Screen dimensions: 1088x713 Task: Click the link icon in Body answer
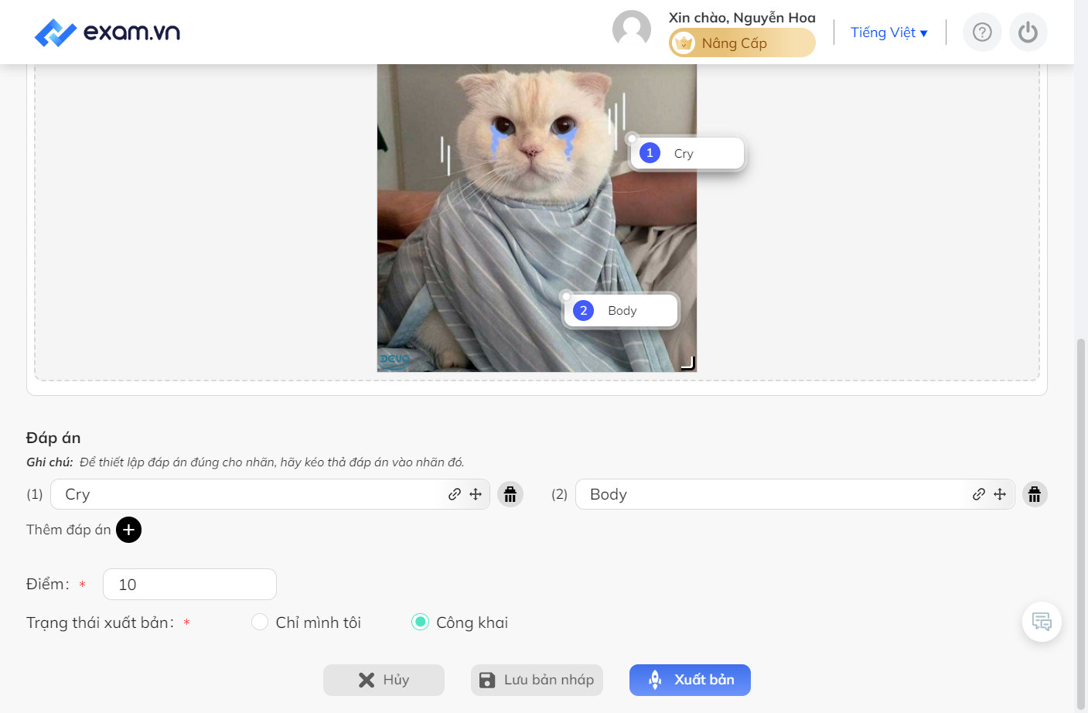pos(979,494)
